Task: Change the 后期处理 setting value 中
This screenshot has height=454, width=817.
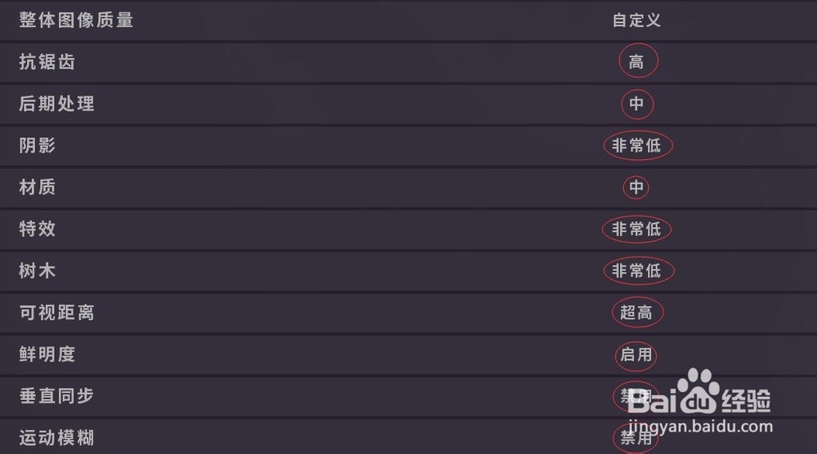Action: (x=636, y=104)
